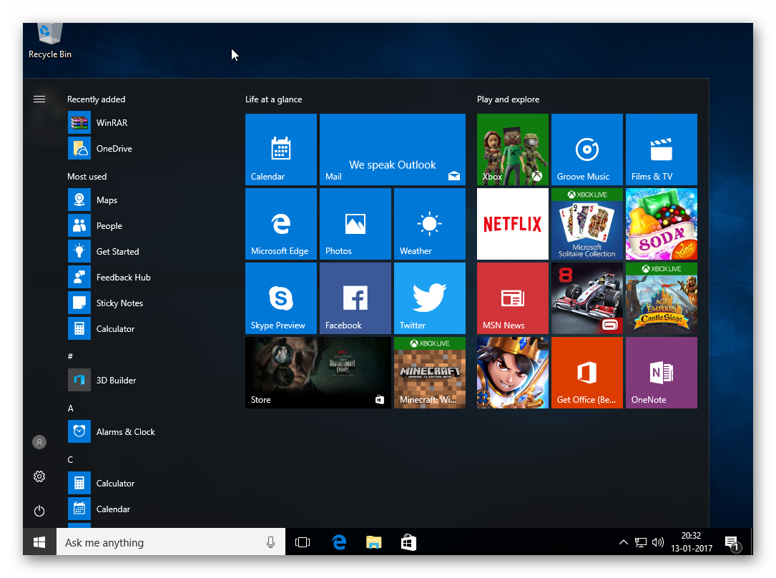This screenshot has height=578, width=776.
Task: Launch the Netflix tile
Action: pyautogui.click(x=513, y=224)
